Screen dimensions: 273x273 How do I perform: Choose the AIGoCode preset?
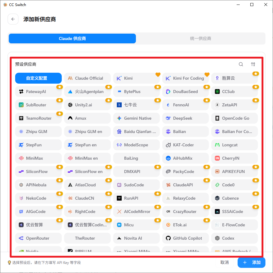(38, 211)
